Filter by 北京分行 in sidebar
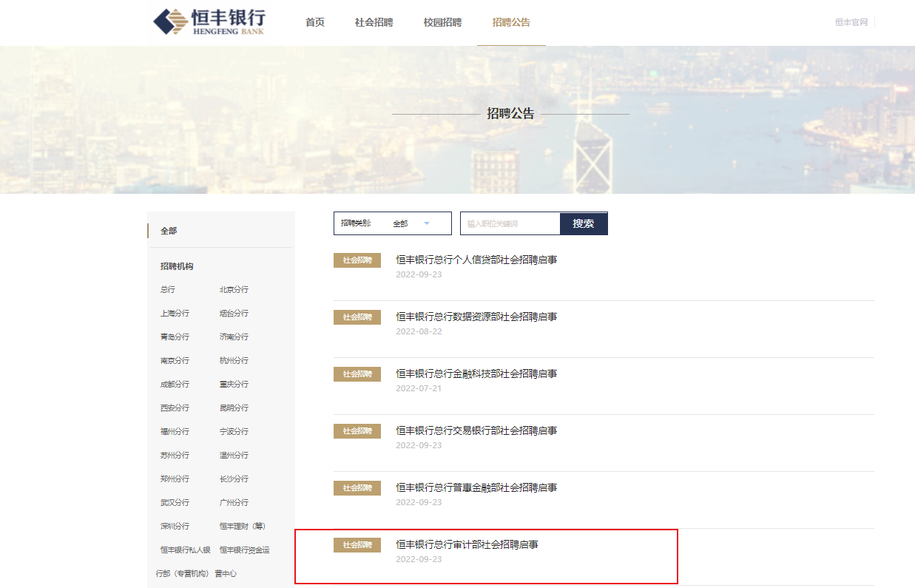This screenshot has height=588, width=915. [234, 290]
